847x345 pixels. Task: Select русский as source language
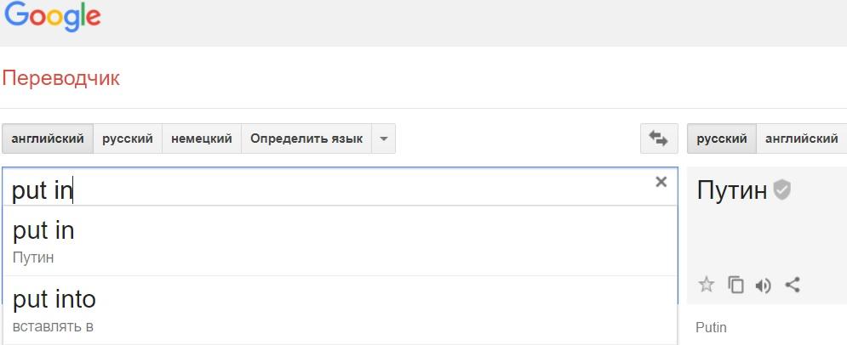[x=128, y=139]
